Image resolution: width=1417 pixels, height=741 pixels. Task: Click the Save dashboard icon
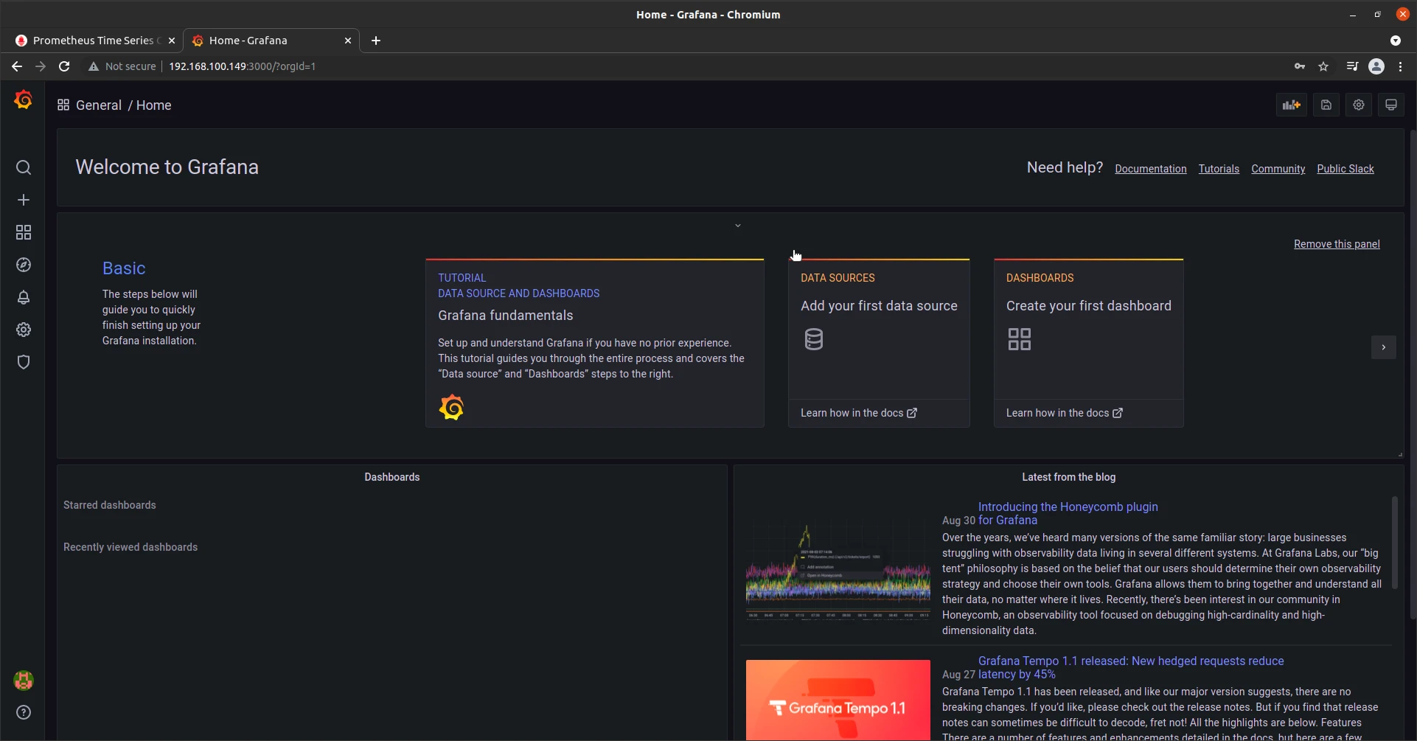tap(1325, 105)
